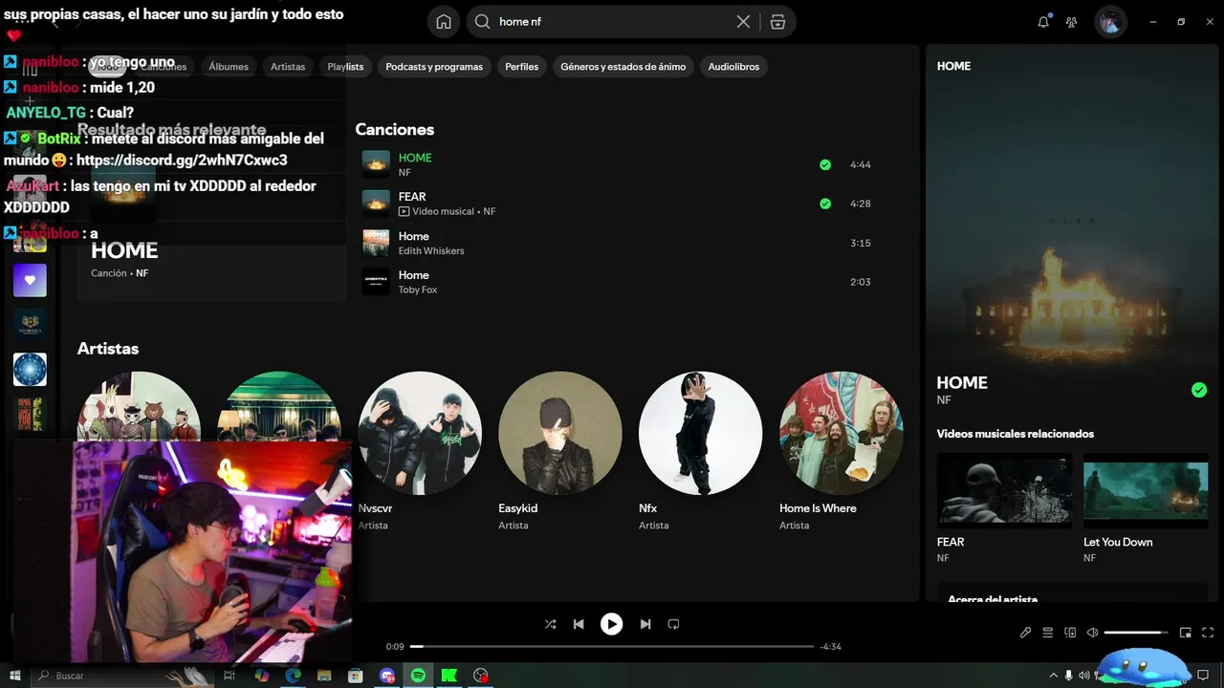Open the Windows Start menu

tap(15, 676)
